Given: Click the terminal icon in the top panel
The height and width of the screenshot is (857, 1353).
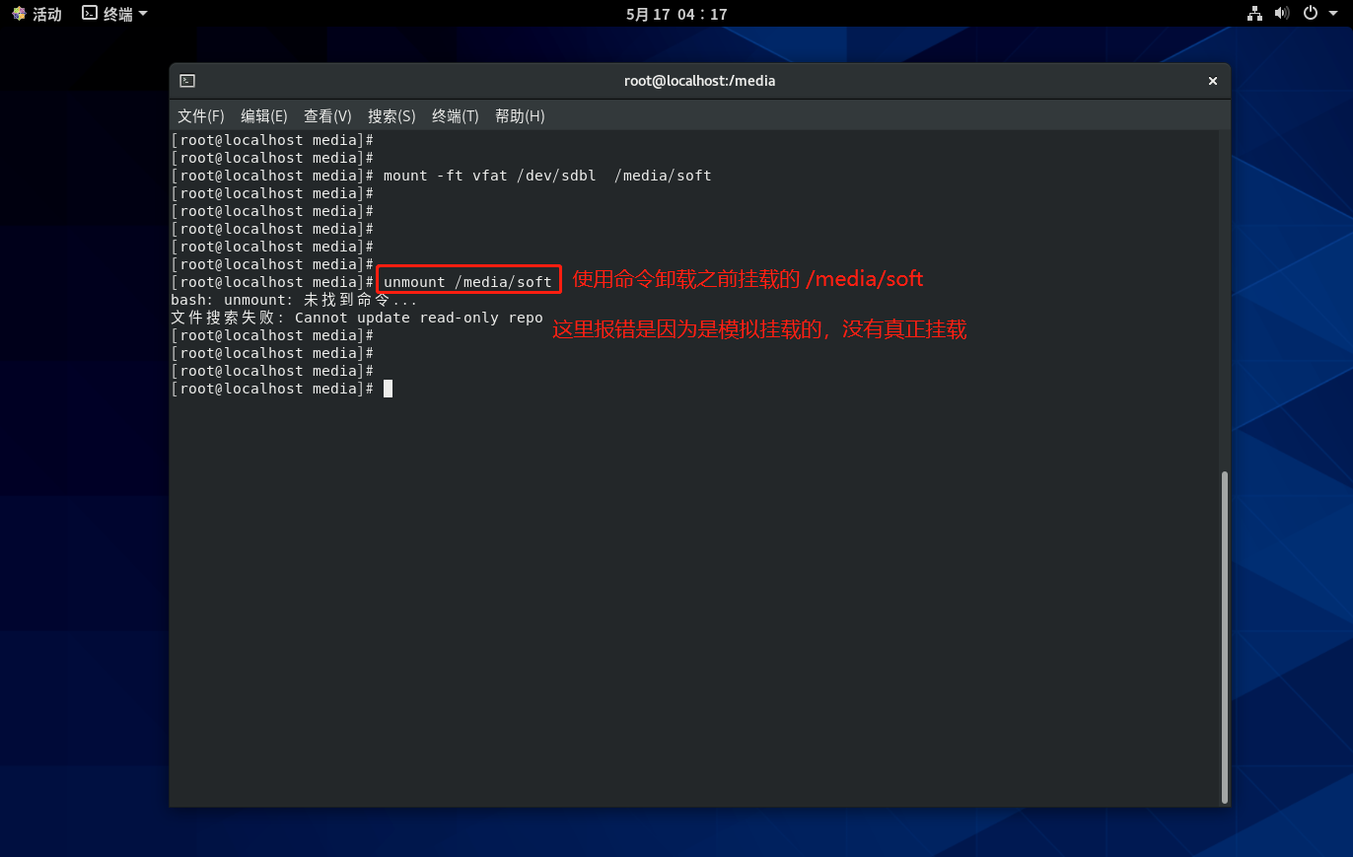Looking at the screenshot, I should pyautogui.click(x=90, y=14).
